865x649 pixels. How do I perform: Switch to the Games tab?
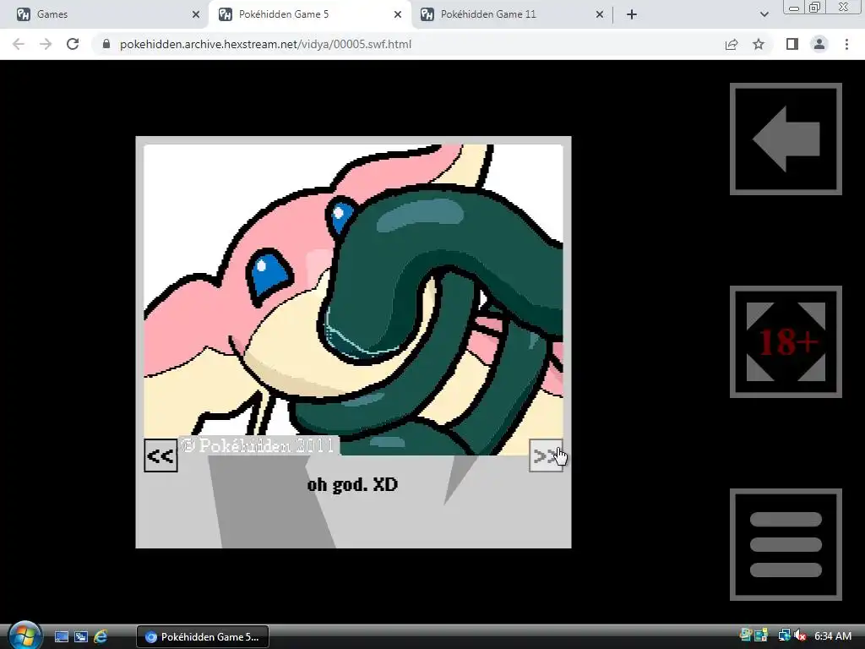[105, 14]
